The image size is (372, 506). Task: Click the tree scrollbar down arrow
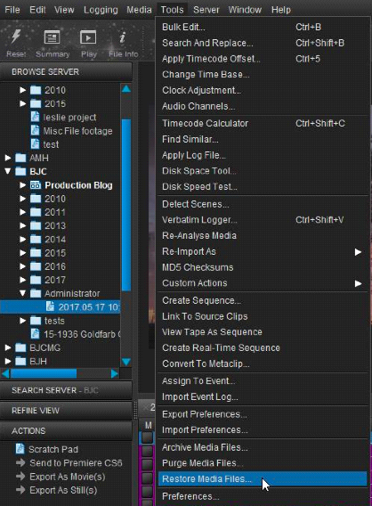point(126,362)
